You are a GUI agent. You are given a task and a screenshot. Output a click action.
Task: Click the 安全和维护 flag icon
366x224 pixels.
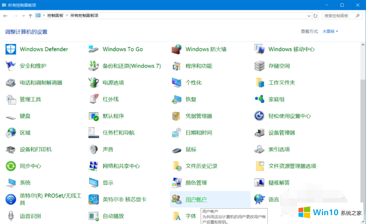pos(10,66)
